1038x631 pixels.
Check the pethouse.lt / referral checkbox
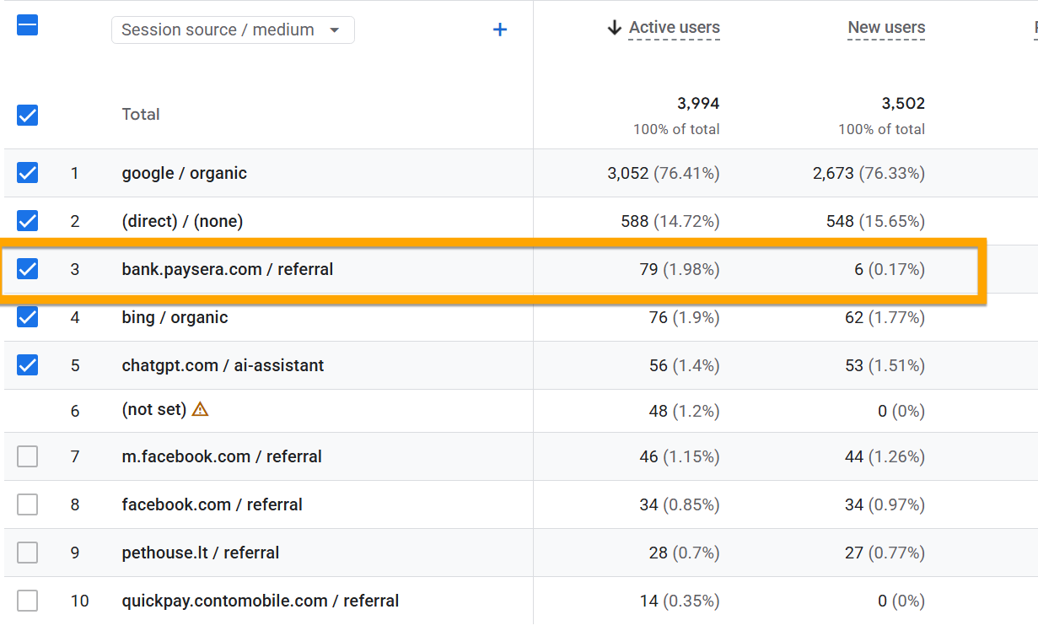pos(28,553)
